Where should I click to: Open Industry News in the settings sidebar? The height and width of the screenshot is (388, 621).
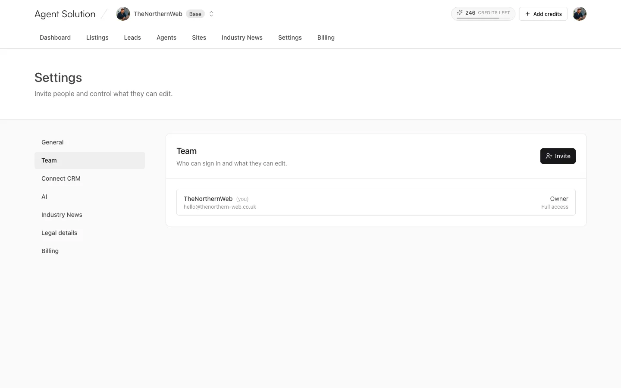click(90, 215)
